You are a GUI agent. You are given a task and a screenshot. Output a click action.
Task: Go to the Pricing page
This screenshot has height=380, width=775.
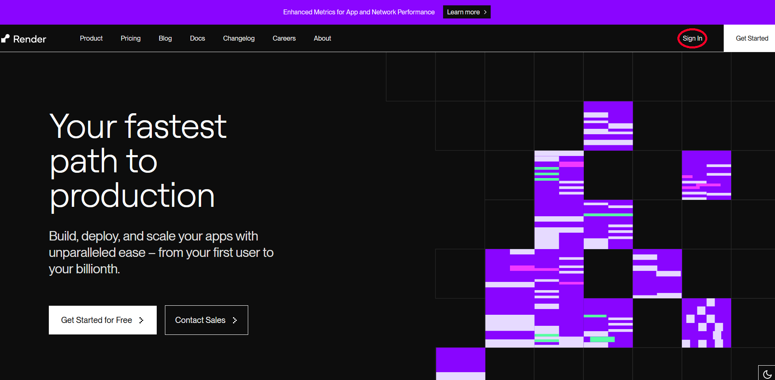click(130, 38)
